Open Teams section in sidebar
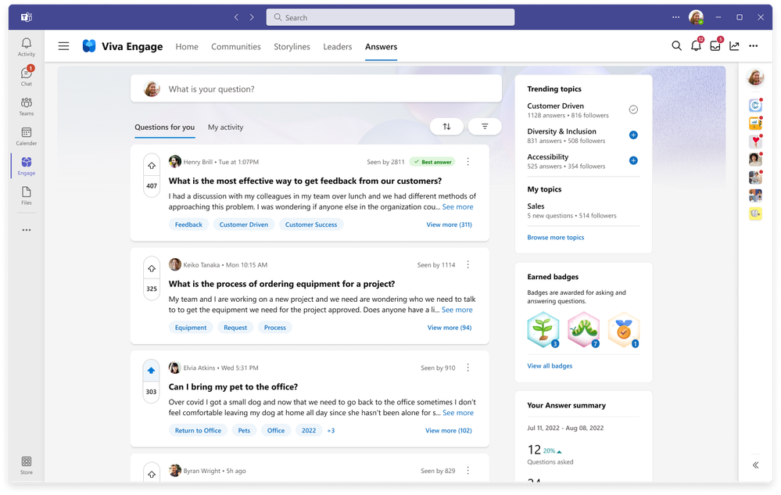Viewport: 781px width, 495px height. pos(27,106)
